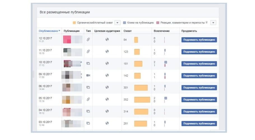Click reach bar for 352 value

click(142, 100)
